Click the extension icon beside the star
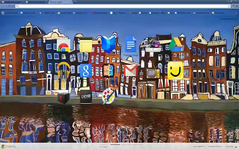 pos(233,6)
